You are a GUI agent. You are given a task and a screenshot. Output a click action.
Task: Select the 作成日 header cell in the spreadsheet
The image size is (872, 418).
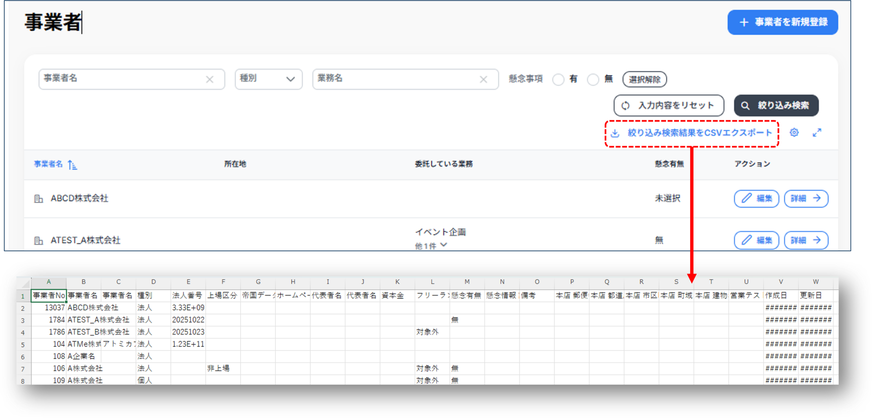tap(781, 295)
